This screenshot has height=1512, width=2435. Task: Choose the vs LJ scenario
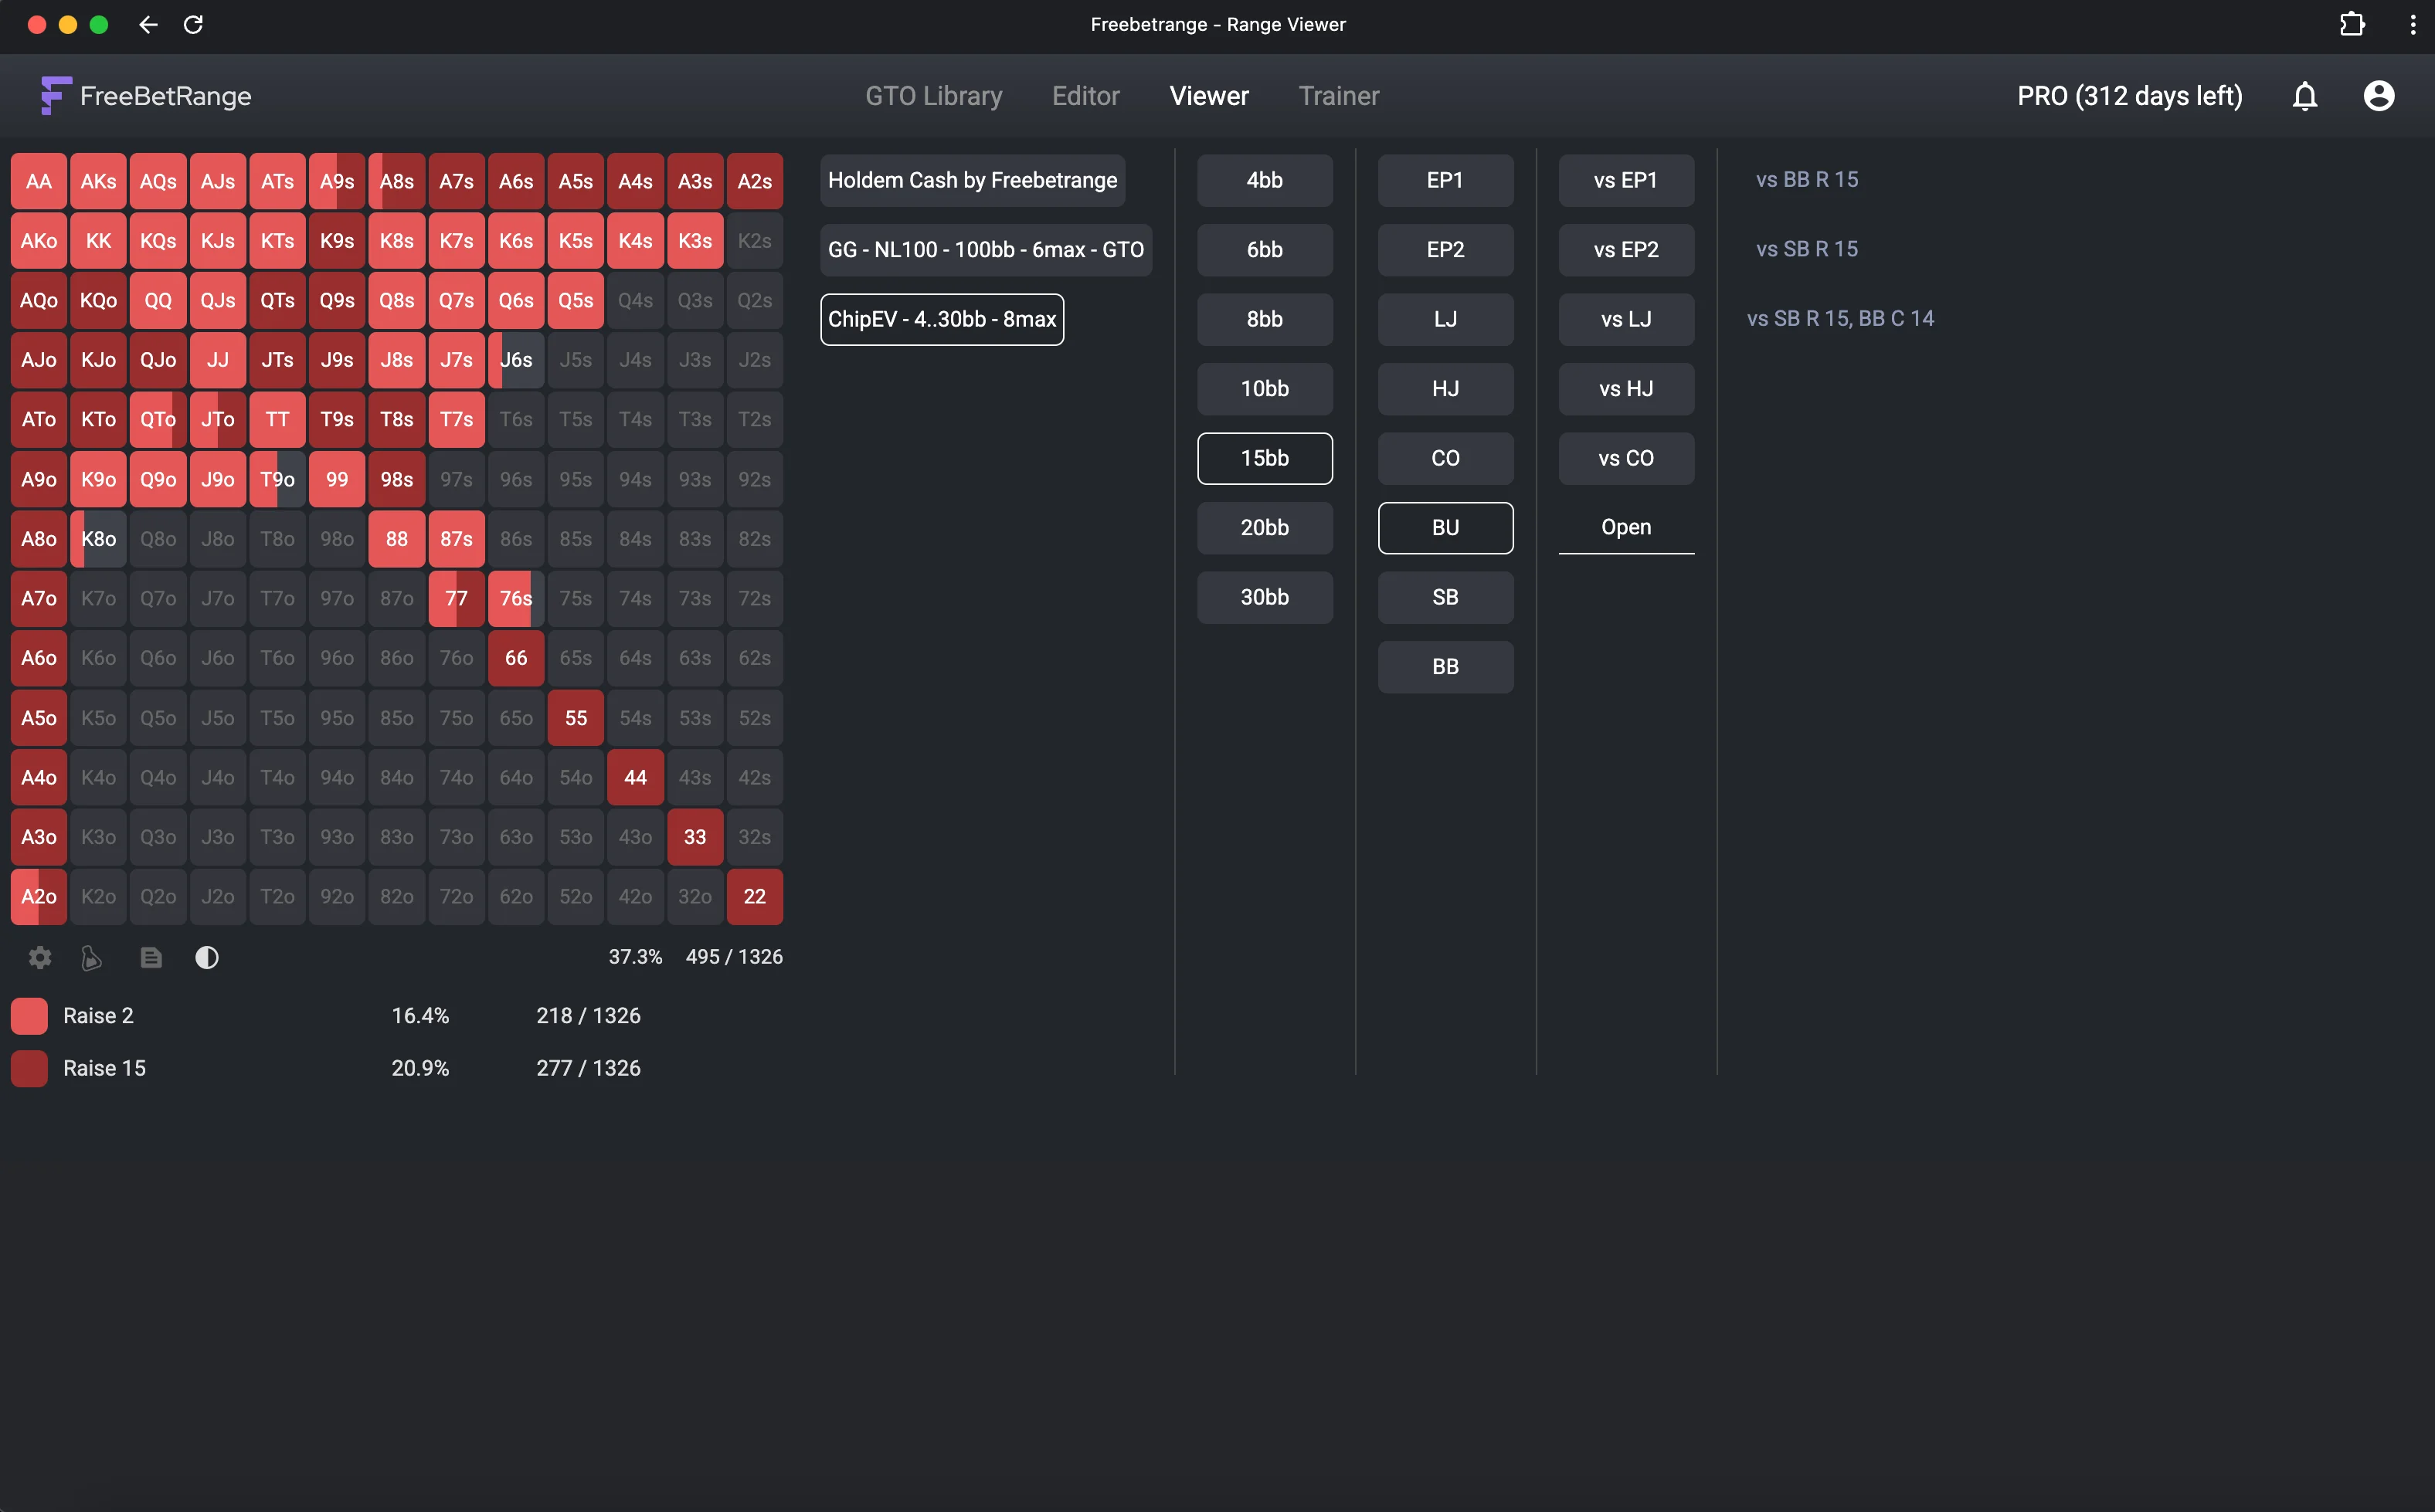coord(1625,319)
